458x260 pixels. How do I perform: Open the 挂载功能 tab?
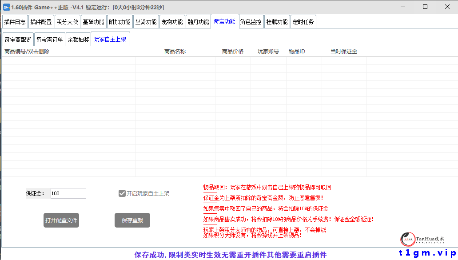[x=276, y=21]
